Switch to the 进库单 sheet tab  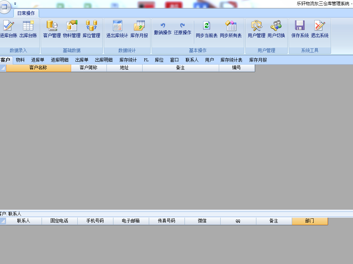point(38,60)
